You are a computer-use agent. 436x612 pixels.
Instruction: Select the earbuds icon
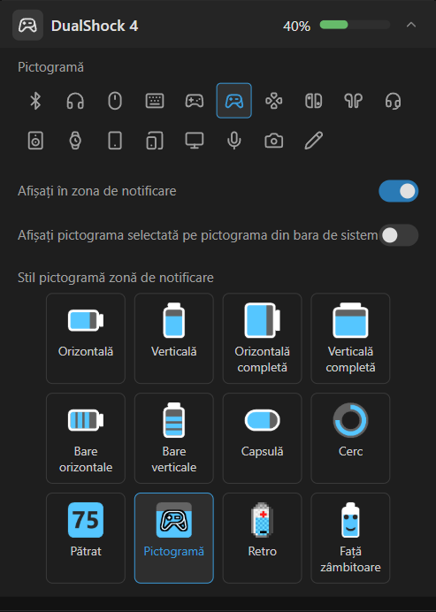353,101
